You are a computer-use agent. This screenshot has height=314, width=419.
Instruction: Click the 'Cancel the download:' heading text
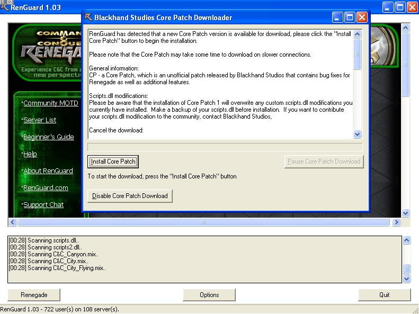pos(116,130)
